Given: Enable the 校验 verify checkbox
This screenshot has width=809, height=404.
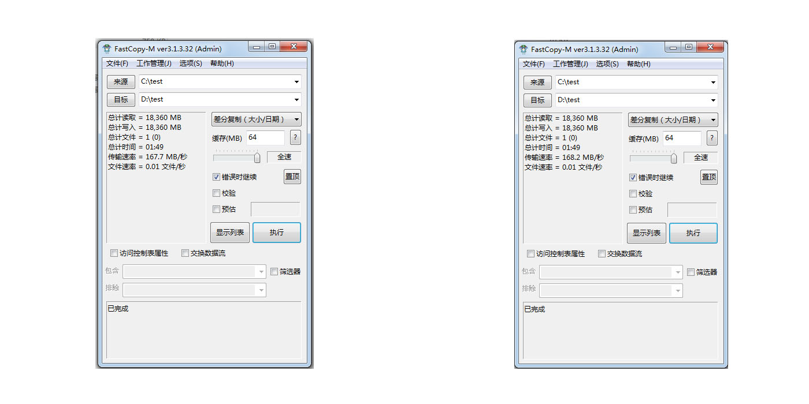Looking at the screenshot, I should point(217,193).
